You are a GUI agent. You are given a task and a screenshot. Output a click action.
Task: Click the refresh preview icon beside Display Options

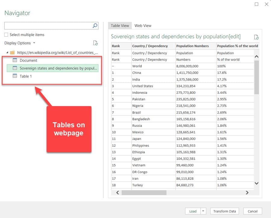click(95, 43)
